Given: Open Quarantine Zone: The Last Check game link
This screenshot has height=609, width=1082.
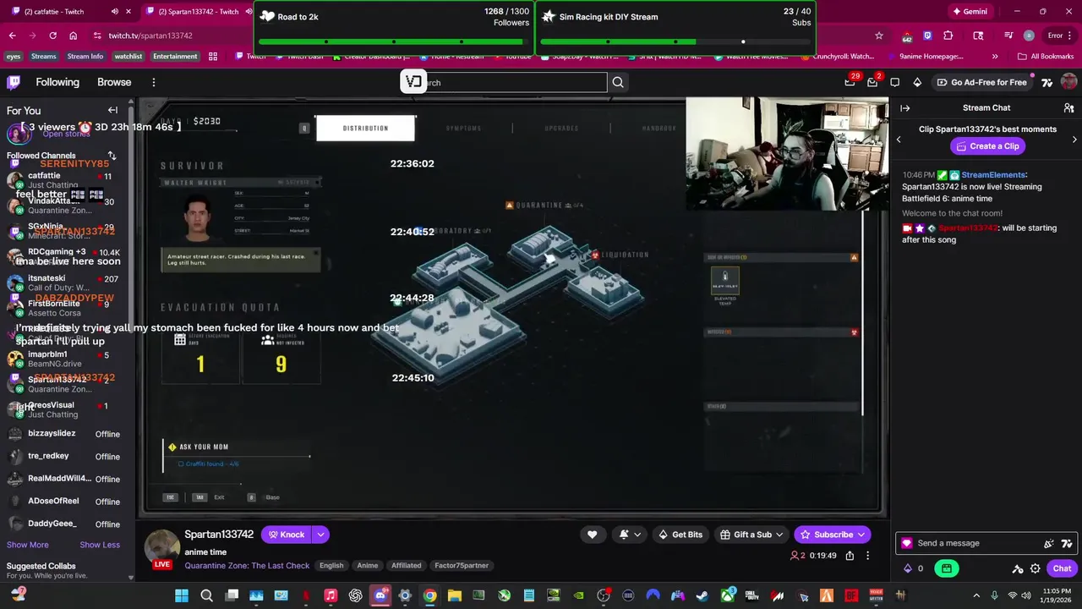Looking at the screenshot, I should coord(247,565).
